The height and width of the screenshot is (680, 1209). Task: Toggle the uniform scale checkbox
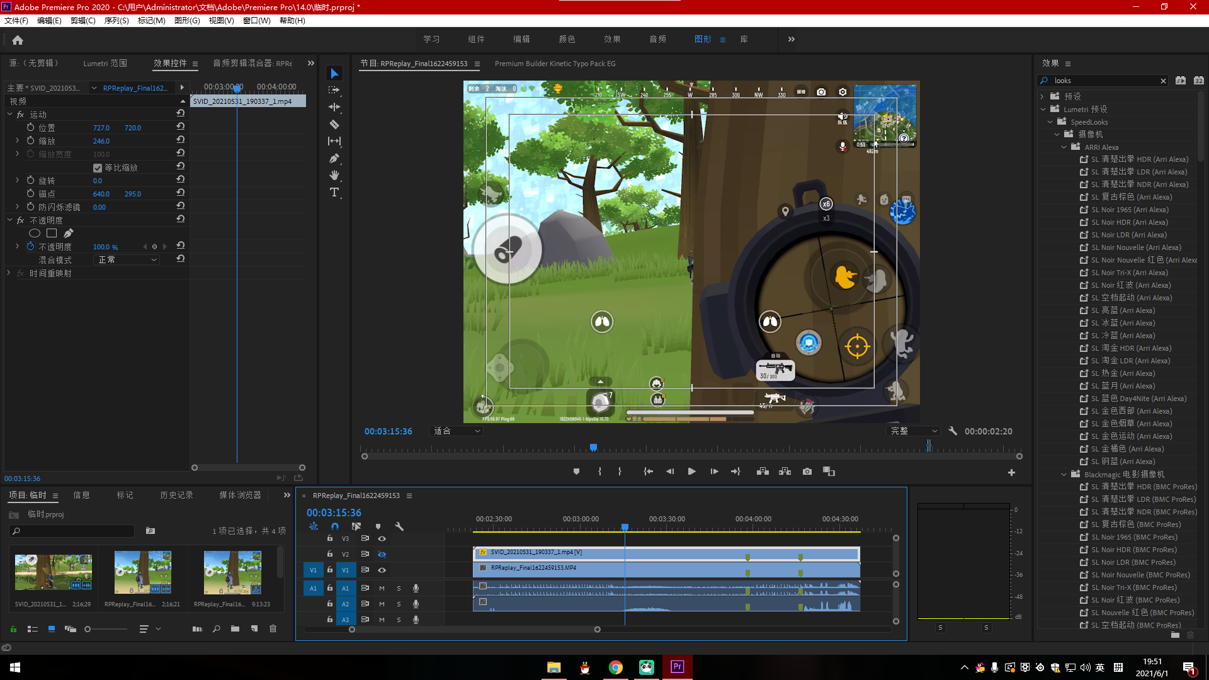point(98,168)
